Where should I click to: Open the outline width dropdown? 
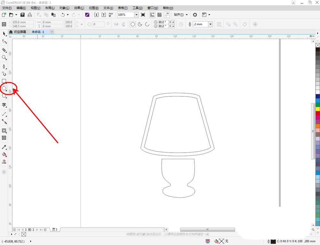click(x=211, y=24)
